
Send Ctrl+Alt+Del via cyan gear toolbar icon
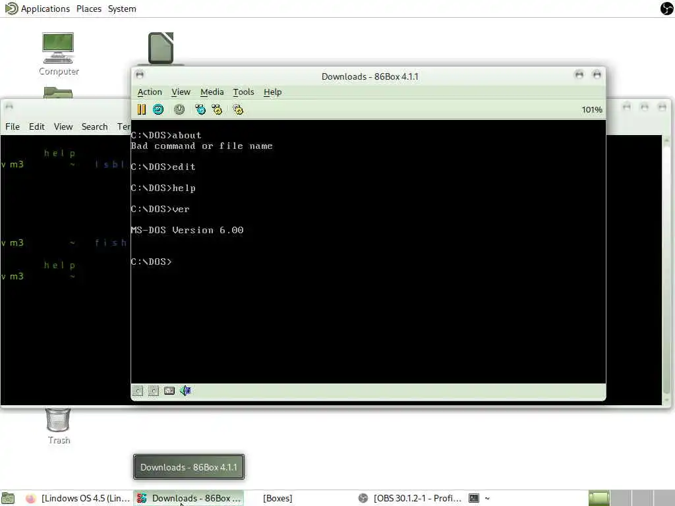[x=200, y=109]
